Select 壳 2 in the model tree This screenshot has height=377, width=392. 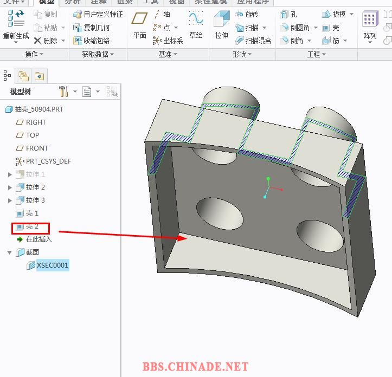(x=31, y=226)
